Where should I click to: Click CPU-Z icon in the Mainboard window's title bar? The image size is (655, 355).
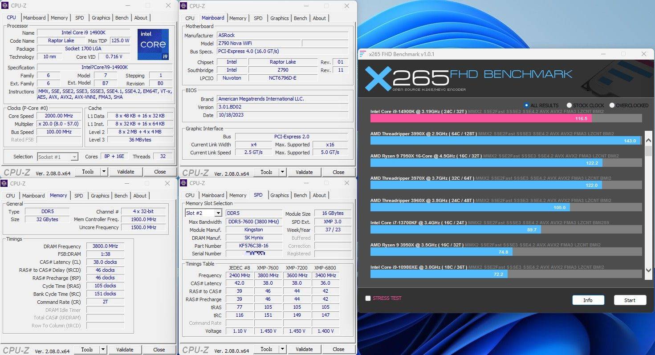[x=184, y=6]
